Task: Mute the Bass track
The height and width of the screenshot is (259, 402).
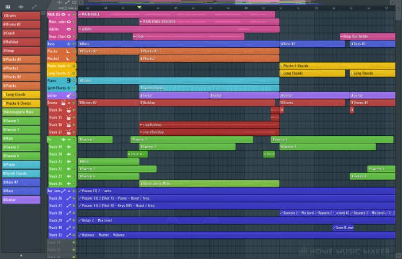Action: click(74, 44)
